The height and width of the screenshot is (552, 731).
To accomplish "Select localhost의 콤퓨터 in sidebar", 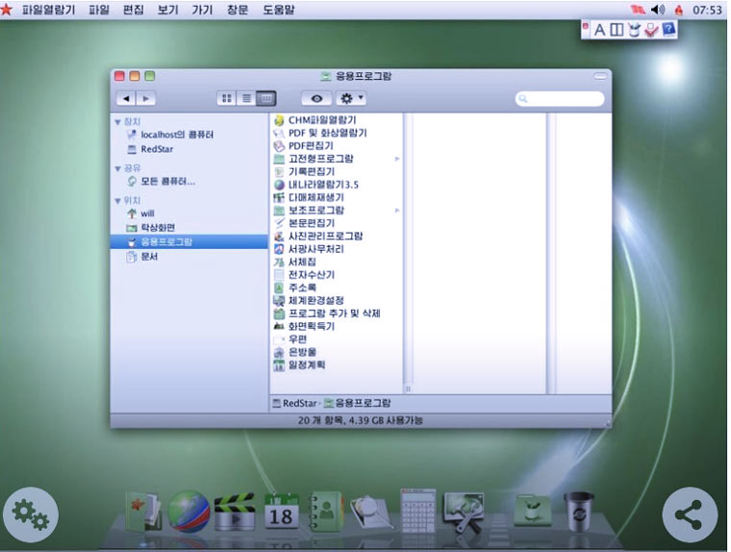I will [x=170, y=135].
